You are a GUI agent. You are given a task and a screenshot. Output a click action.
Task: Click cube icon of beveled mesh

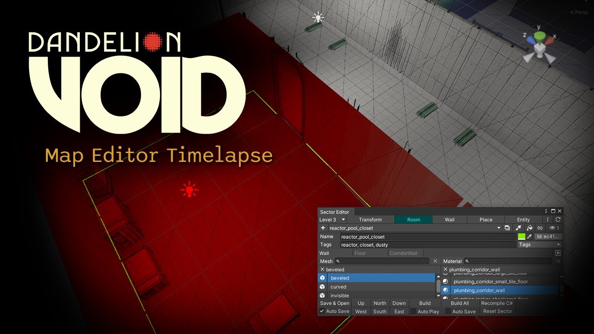coord(323,278)
